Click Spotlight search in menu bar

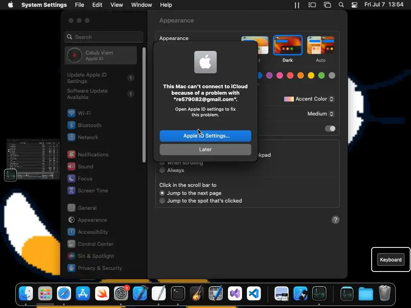(341, 5)
